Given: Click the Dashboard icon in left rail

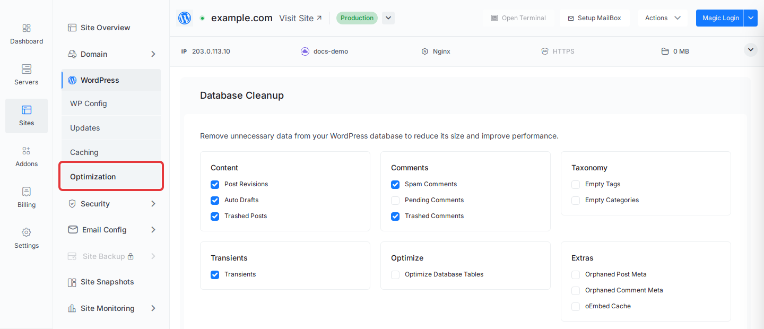Looking at the screenshot, I should pyautogui.click(x=27, y=28).
